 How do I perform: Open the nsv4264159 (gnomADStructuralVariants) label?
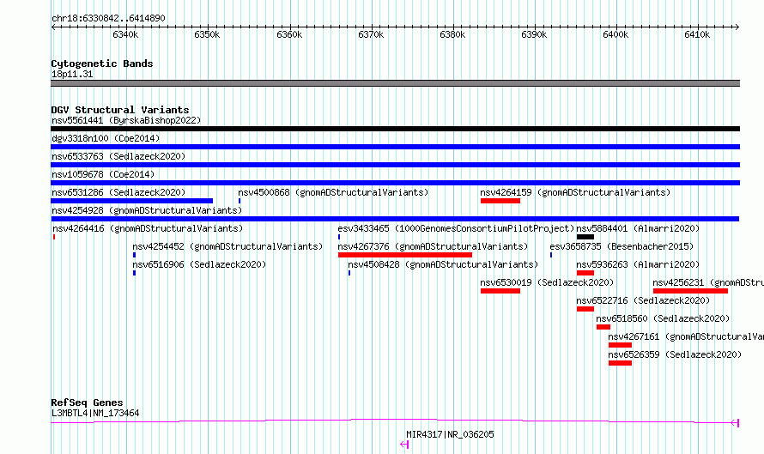[575, 192]
